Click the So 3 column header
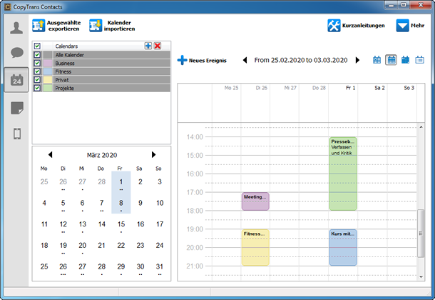435x300 pixels. tap(409, 88)
